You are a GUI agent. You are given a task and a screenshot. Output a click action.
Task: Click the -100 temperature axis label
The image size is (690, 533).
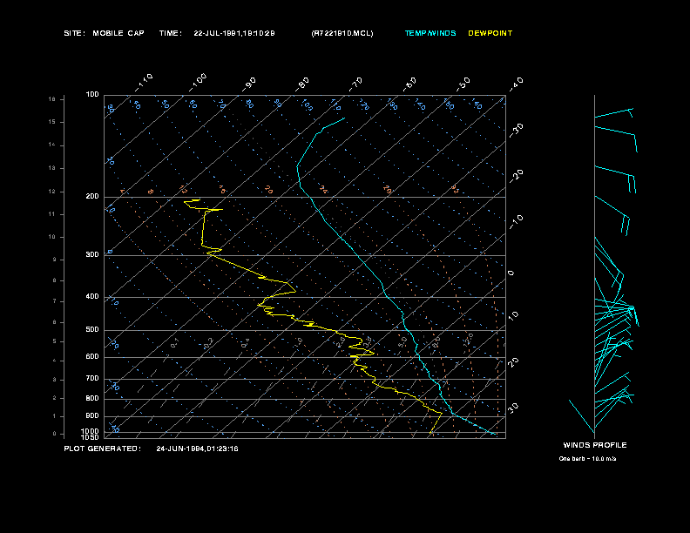198,83
